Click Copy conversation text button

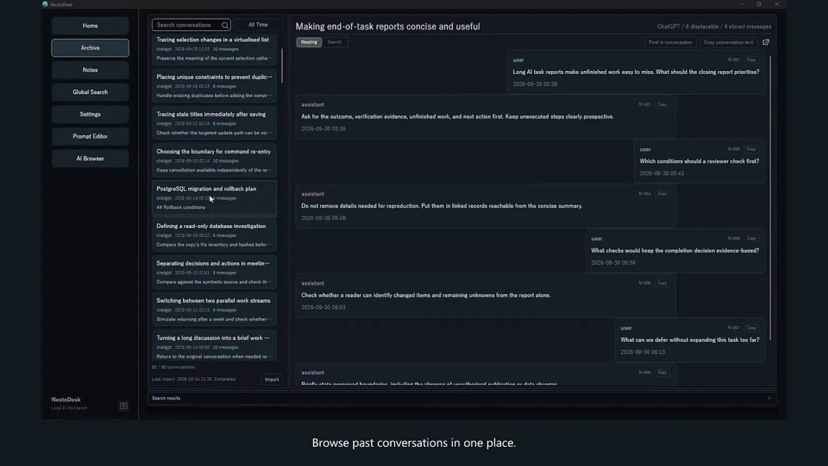(728, 42)
